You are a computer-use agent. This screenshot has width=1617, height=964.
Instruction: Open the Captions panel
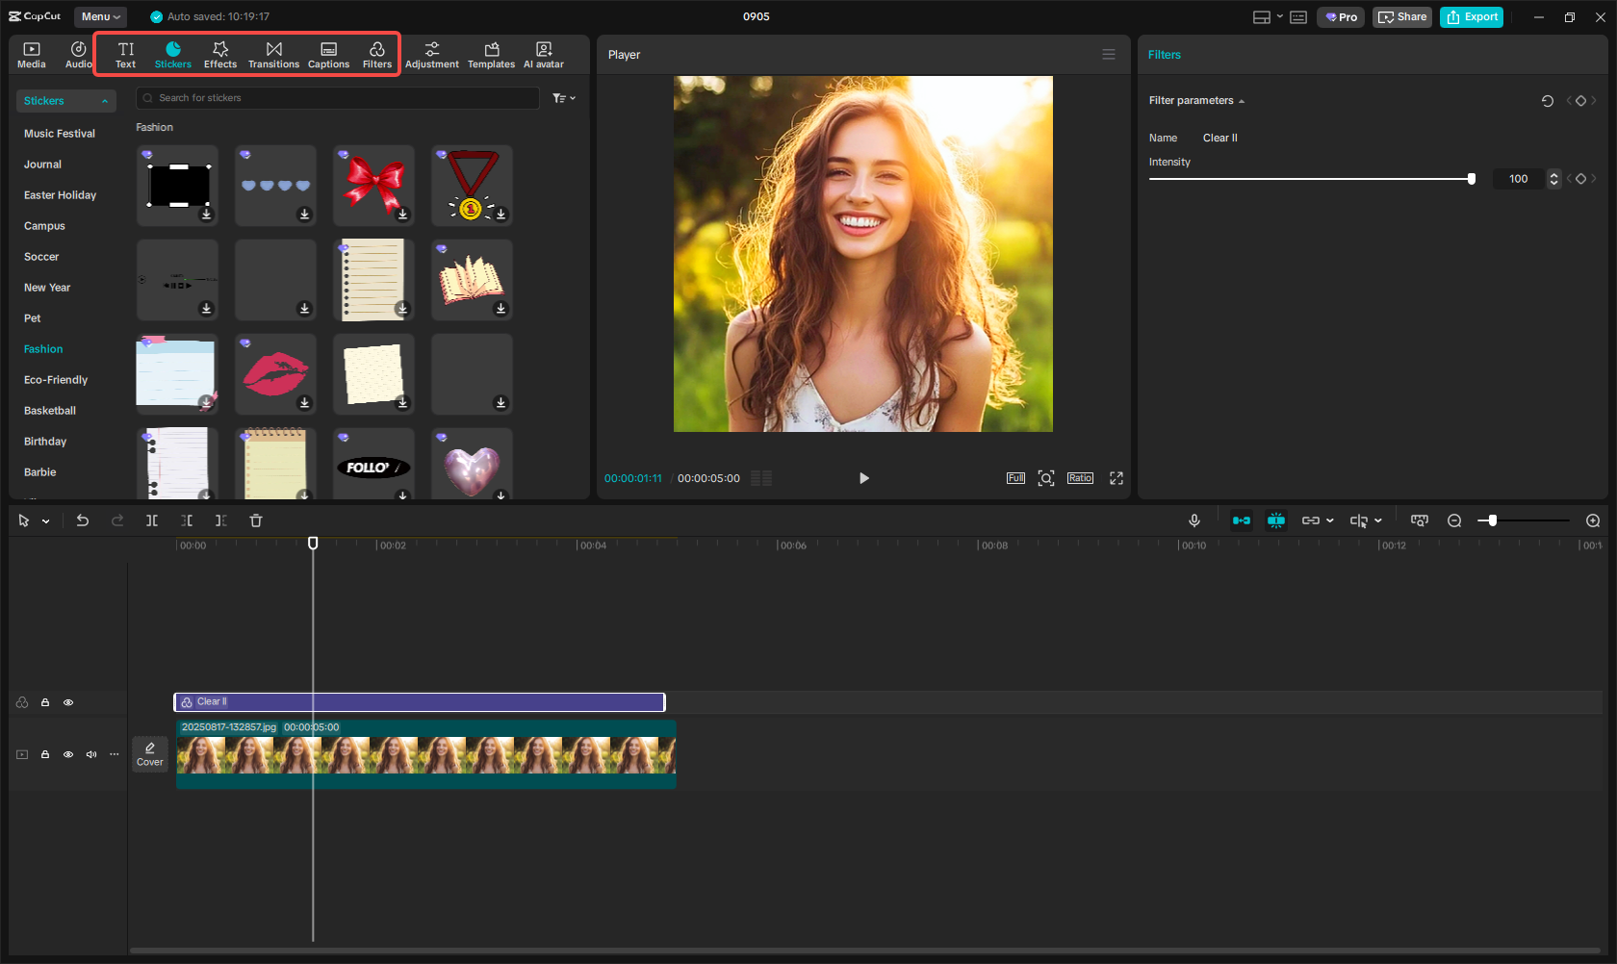pyautogui.click(x=328, y=53)
